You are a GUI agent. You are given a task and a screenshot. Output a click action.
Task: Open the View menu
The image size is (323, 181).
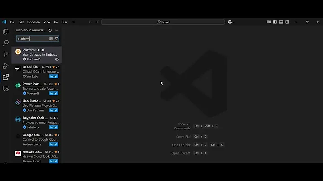[x=47, y=22]
